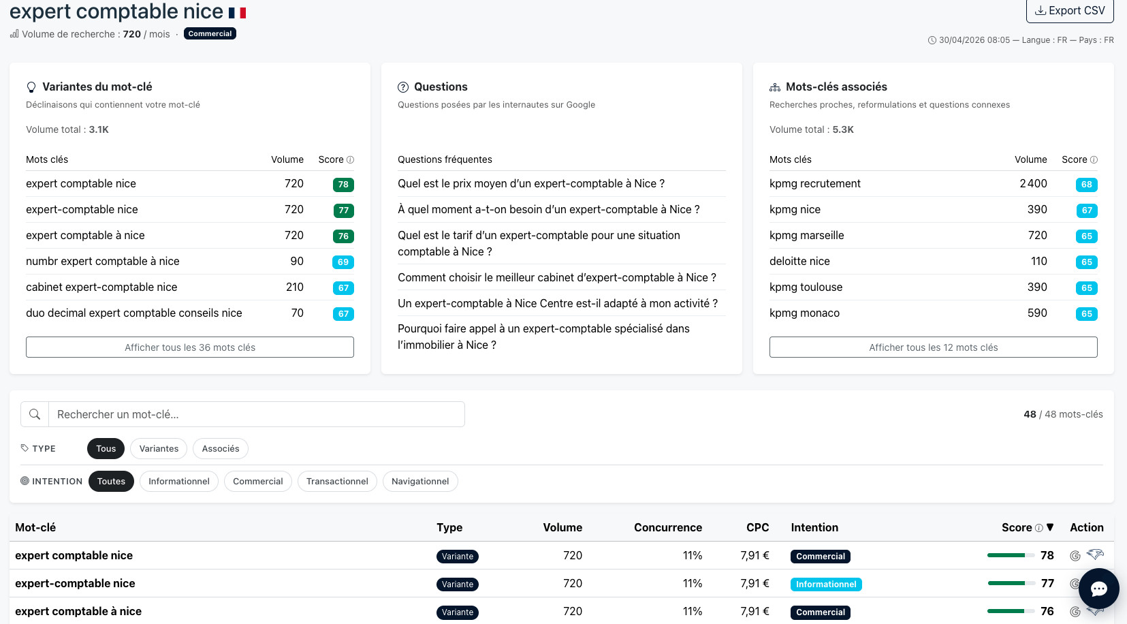The image size is (1127, 624).
Task: Click the magnifier icon in the keyword search bar
Action: 35,414
